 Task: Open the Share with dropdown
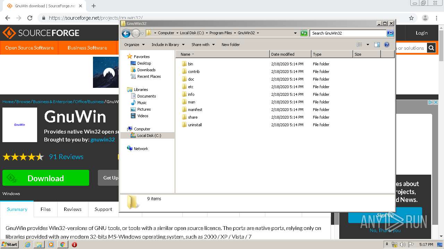(203, 45)
